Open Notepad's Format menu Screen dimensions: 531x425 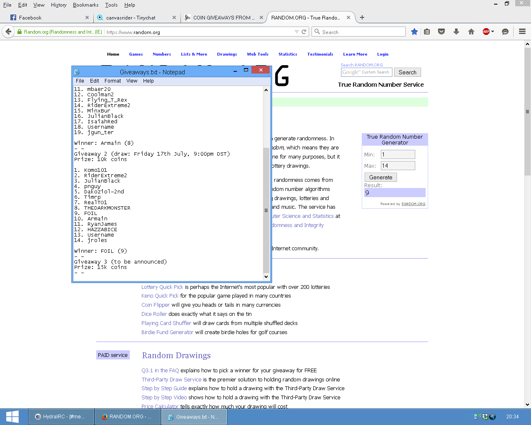113,81
